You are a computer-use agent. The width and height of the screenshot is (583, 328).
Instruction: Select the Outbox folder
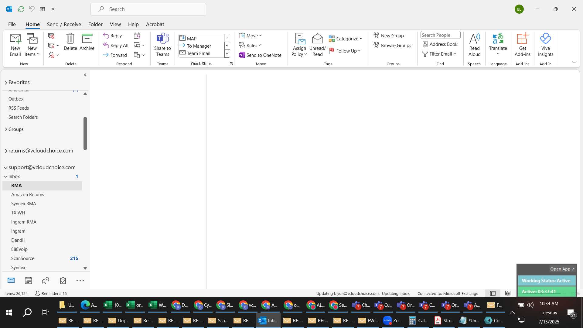click(x=42, y=99)
